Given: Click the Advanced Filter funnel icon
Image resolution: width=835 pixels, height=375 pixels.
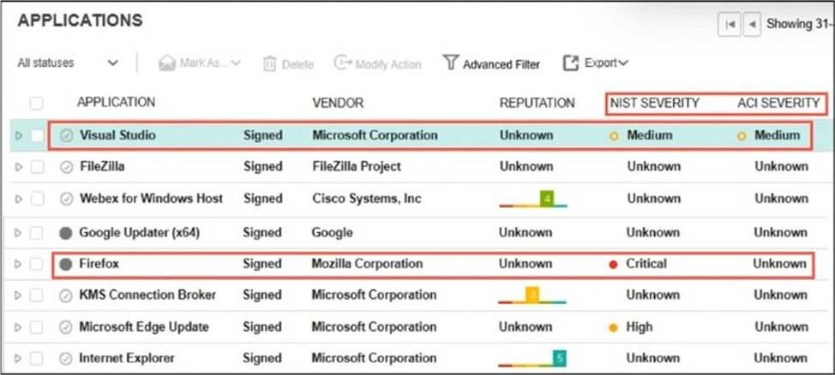Looking at the screenshot, I should click(x=450, y=63).
